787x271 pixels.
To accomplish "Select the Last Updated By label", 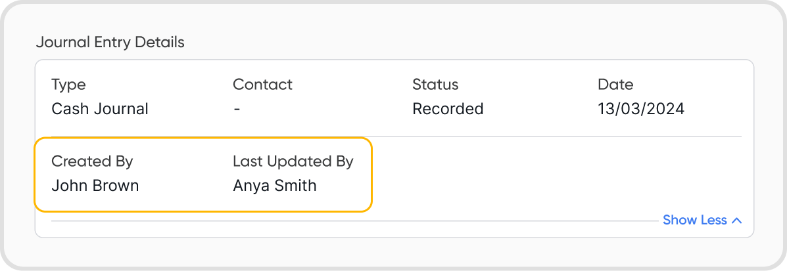I will click(293, 161).
